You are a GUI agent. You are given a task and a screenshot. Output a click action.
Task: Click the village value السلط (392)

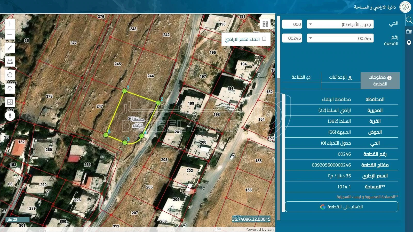point(339,121)
